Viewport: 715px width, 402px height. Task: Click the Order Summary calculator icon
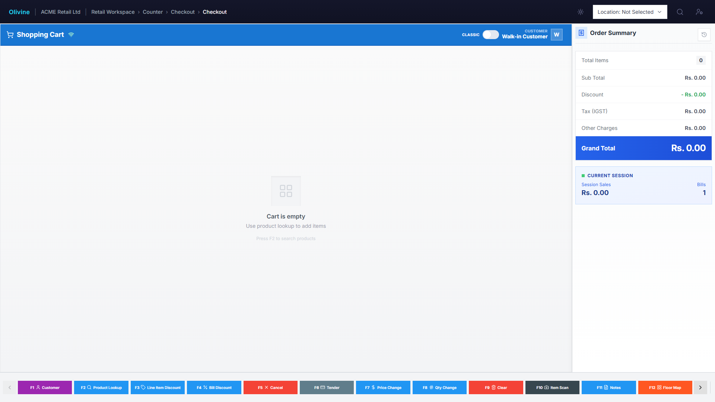coord(581,33)
